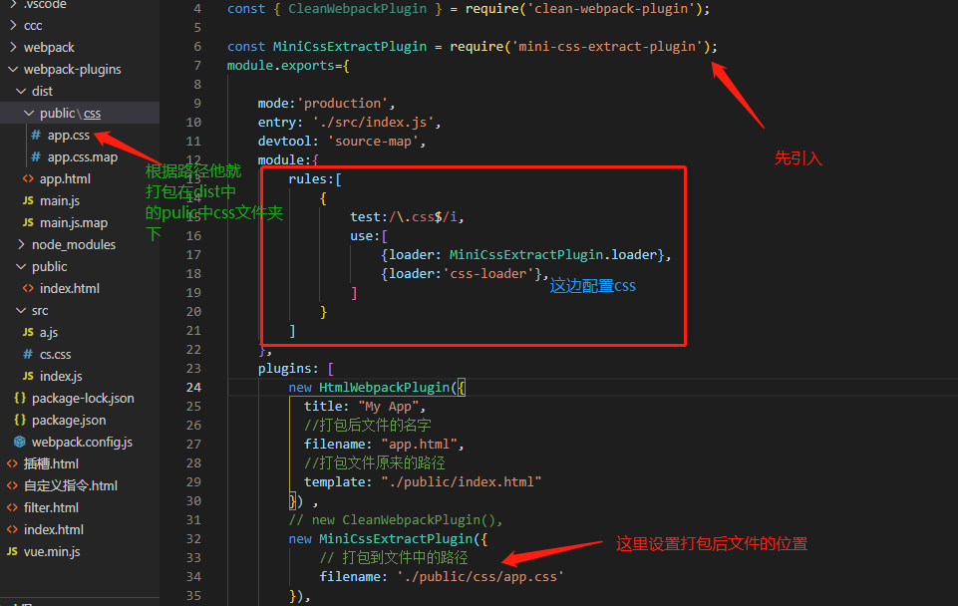Select the webpack-plugins folder name

(x=73, y=69)
